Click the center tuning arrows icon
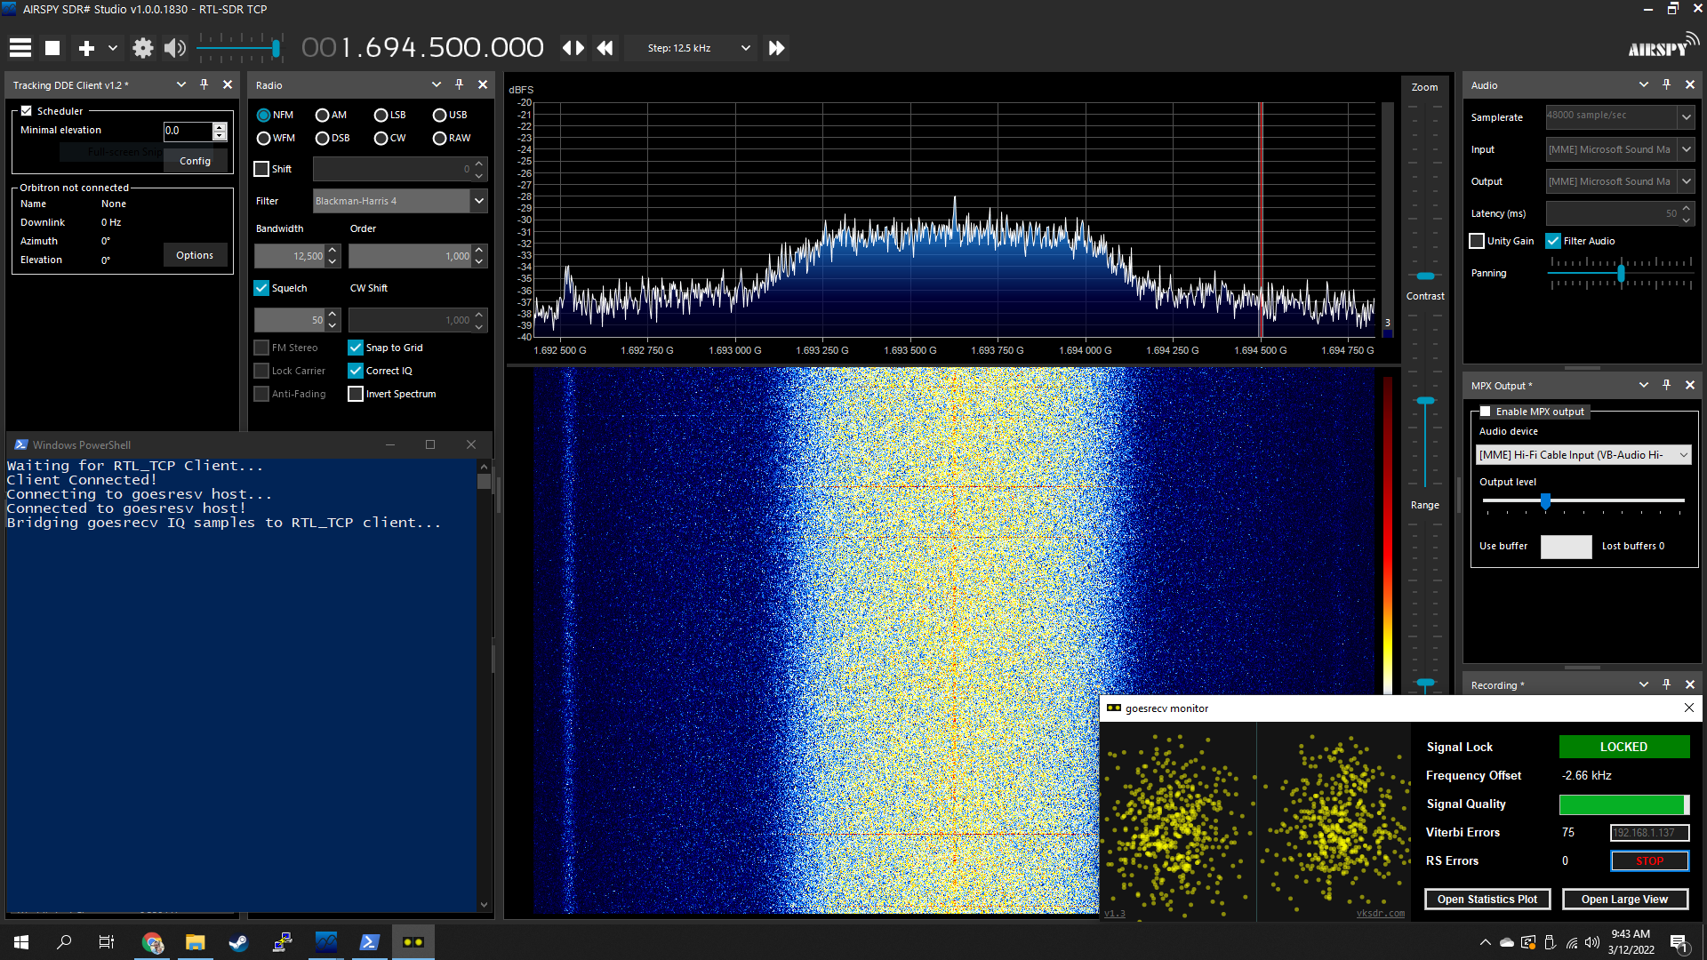The image size is (1707, 960). (573, 48)
